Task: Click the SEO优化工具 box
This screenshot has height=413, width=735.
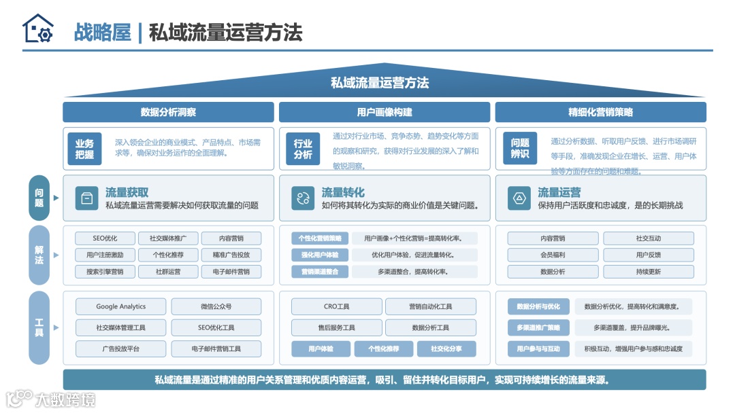Action: pos(216,327)
